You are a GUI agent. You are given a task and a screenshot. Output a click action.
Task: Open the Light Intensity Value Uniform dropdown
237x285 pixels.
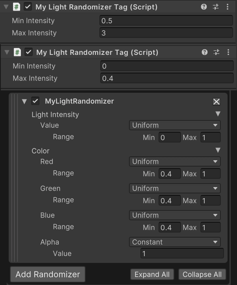pyautogui.click(x=175, y=125)
